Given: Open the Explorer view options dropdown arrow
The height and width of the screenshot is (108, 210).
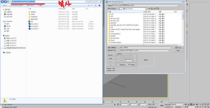Looking at the screenshot, I should tap(92, 6).
